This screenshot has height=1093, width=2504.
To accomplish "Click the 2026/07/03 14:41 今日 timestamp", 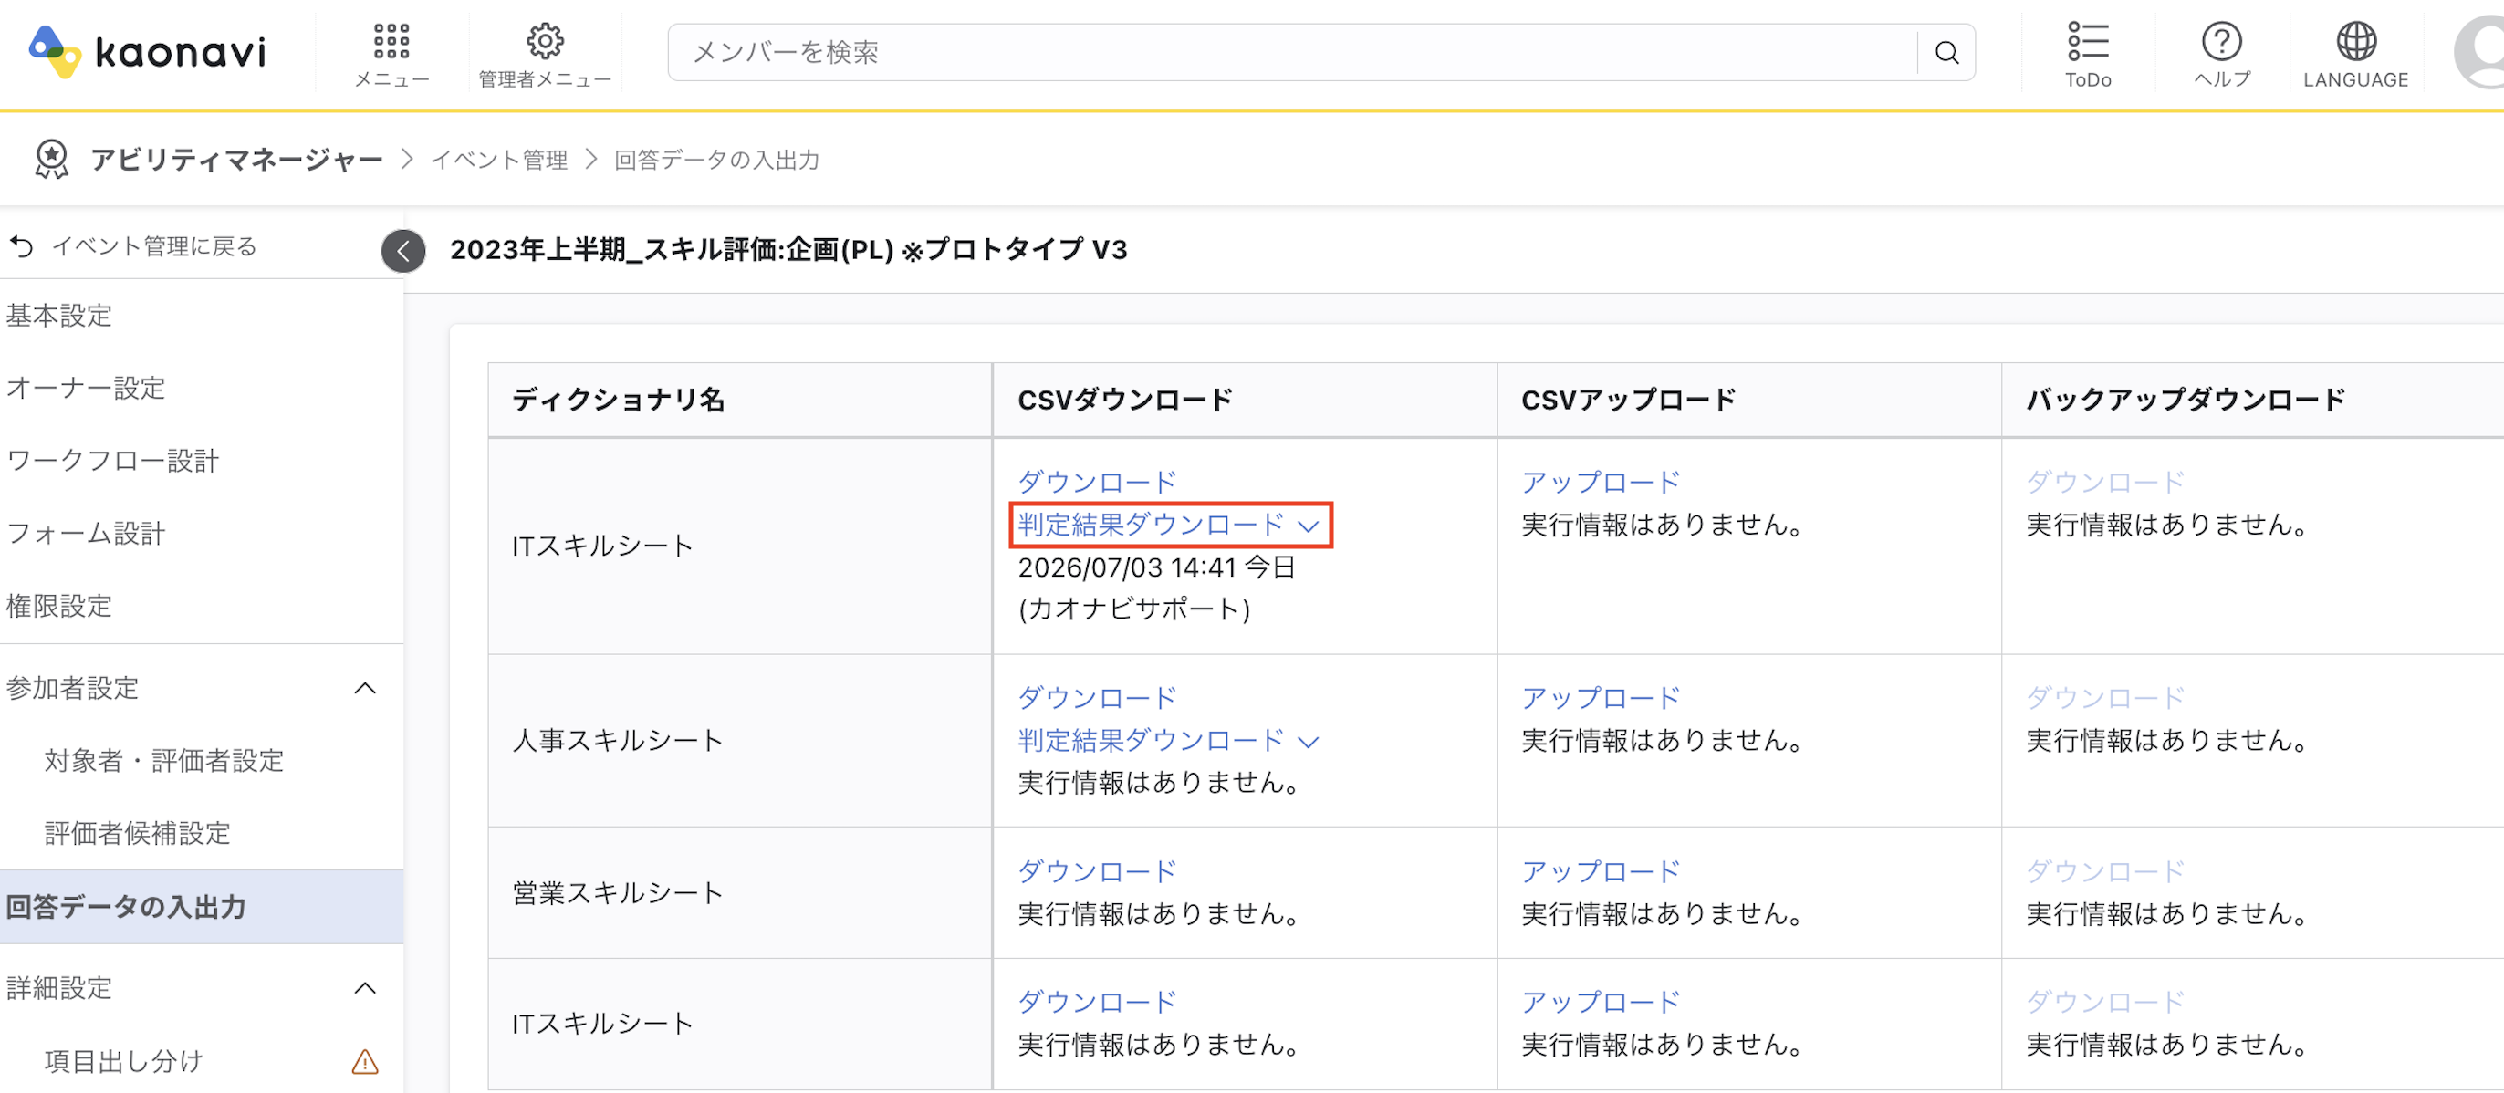I will (x=1157, y=567).
